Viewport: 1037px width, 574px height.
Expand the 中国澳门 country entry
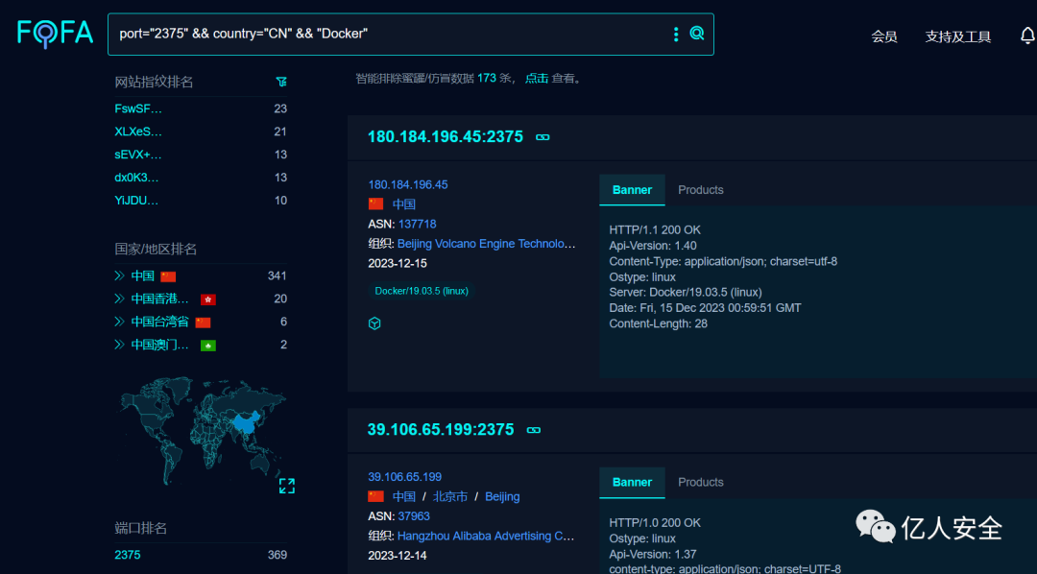click(x=119, y=345)
